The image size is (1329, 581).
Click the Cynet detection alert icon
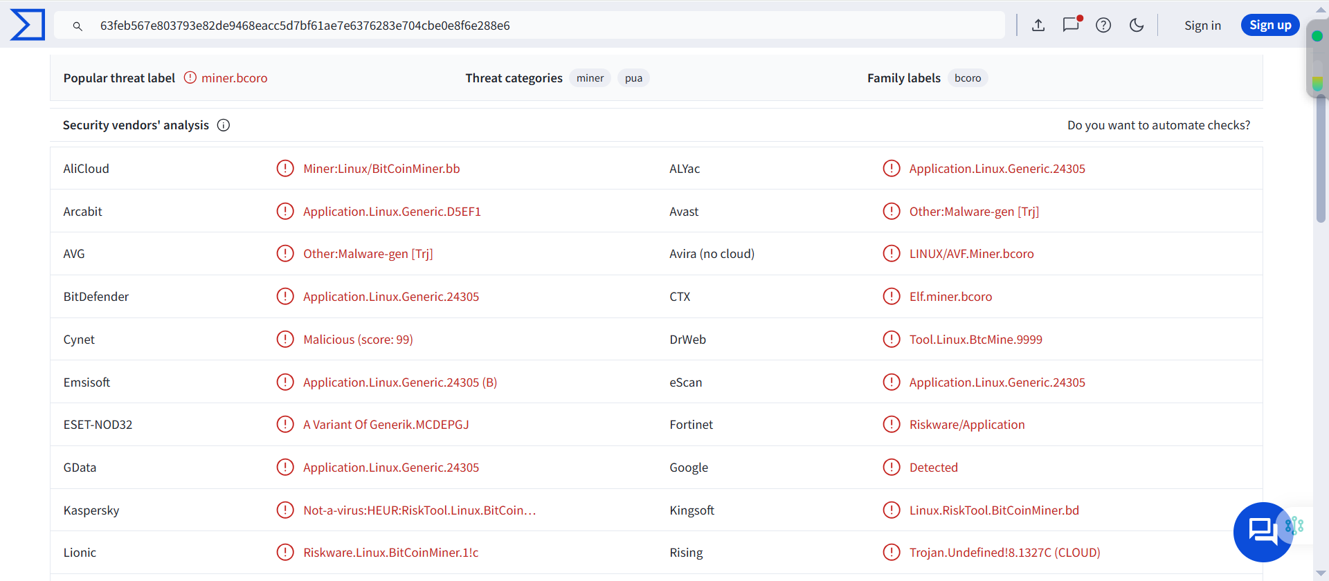(285, 339)
